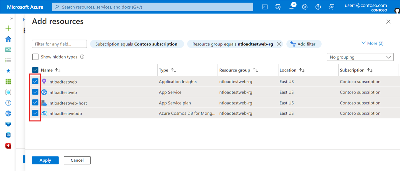
Task: Uncheck the ntloadtestwebdb row checkbox
Action: [x=35, y=113]
